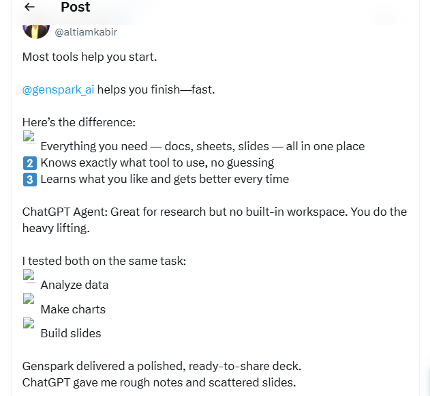Click the "Here's the difference:" text

[x=79, y=122]
